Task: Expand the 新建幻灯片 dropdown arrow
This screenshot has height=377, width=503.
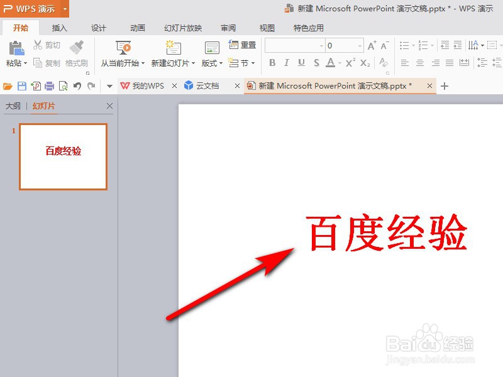Action: (193, 63)
